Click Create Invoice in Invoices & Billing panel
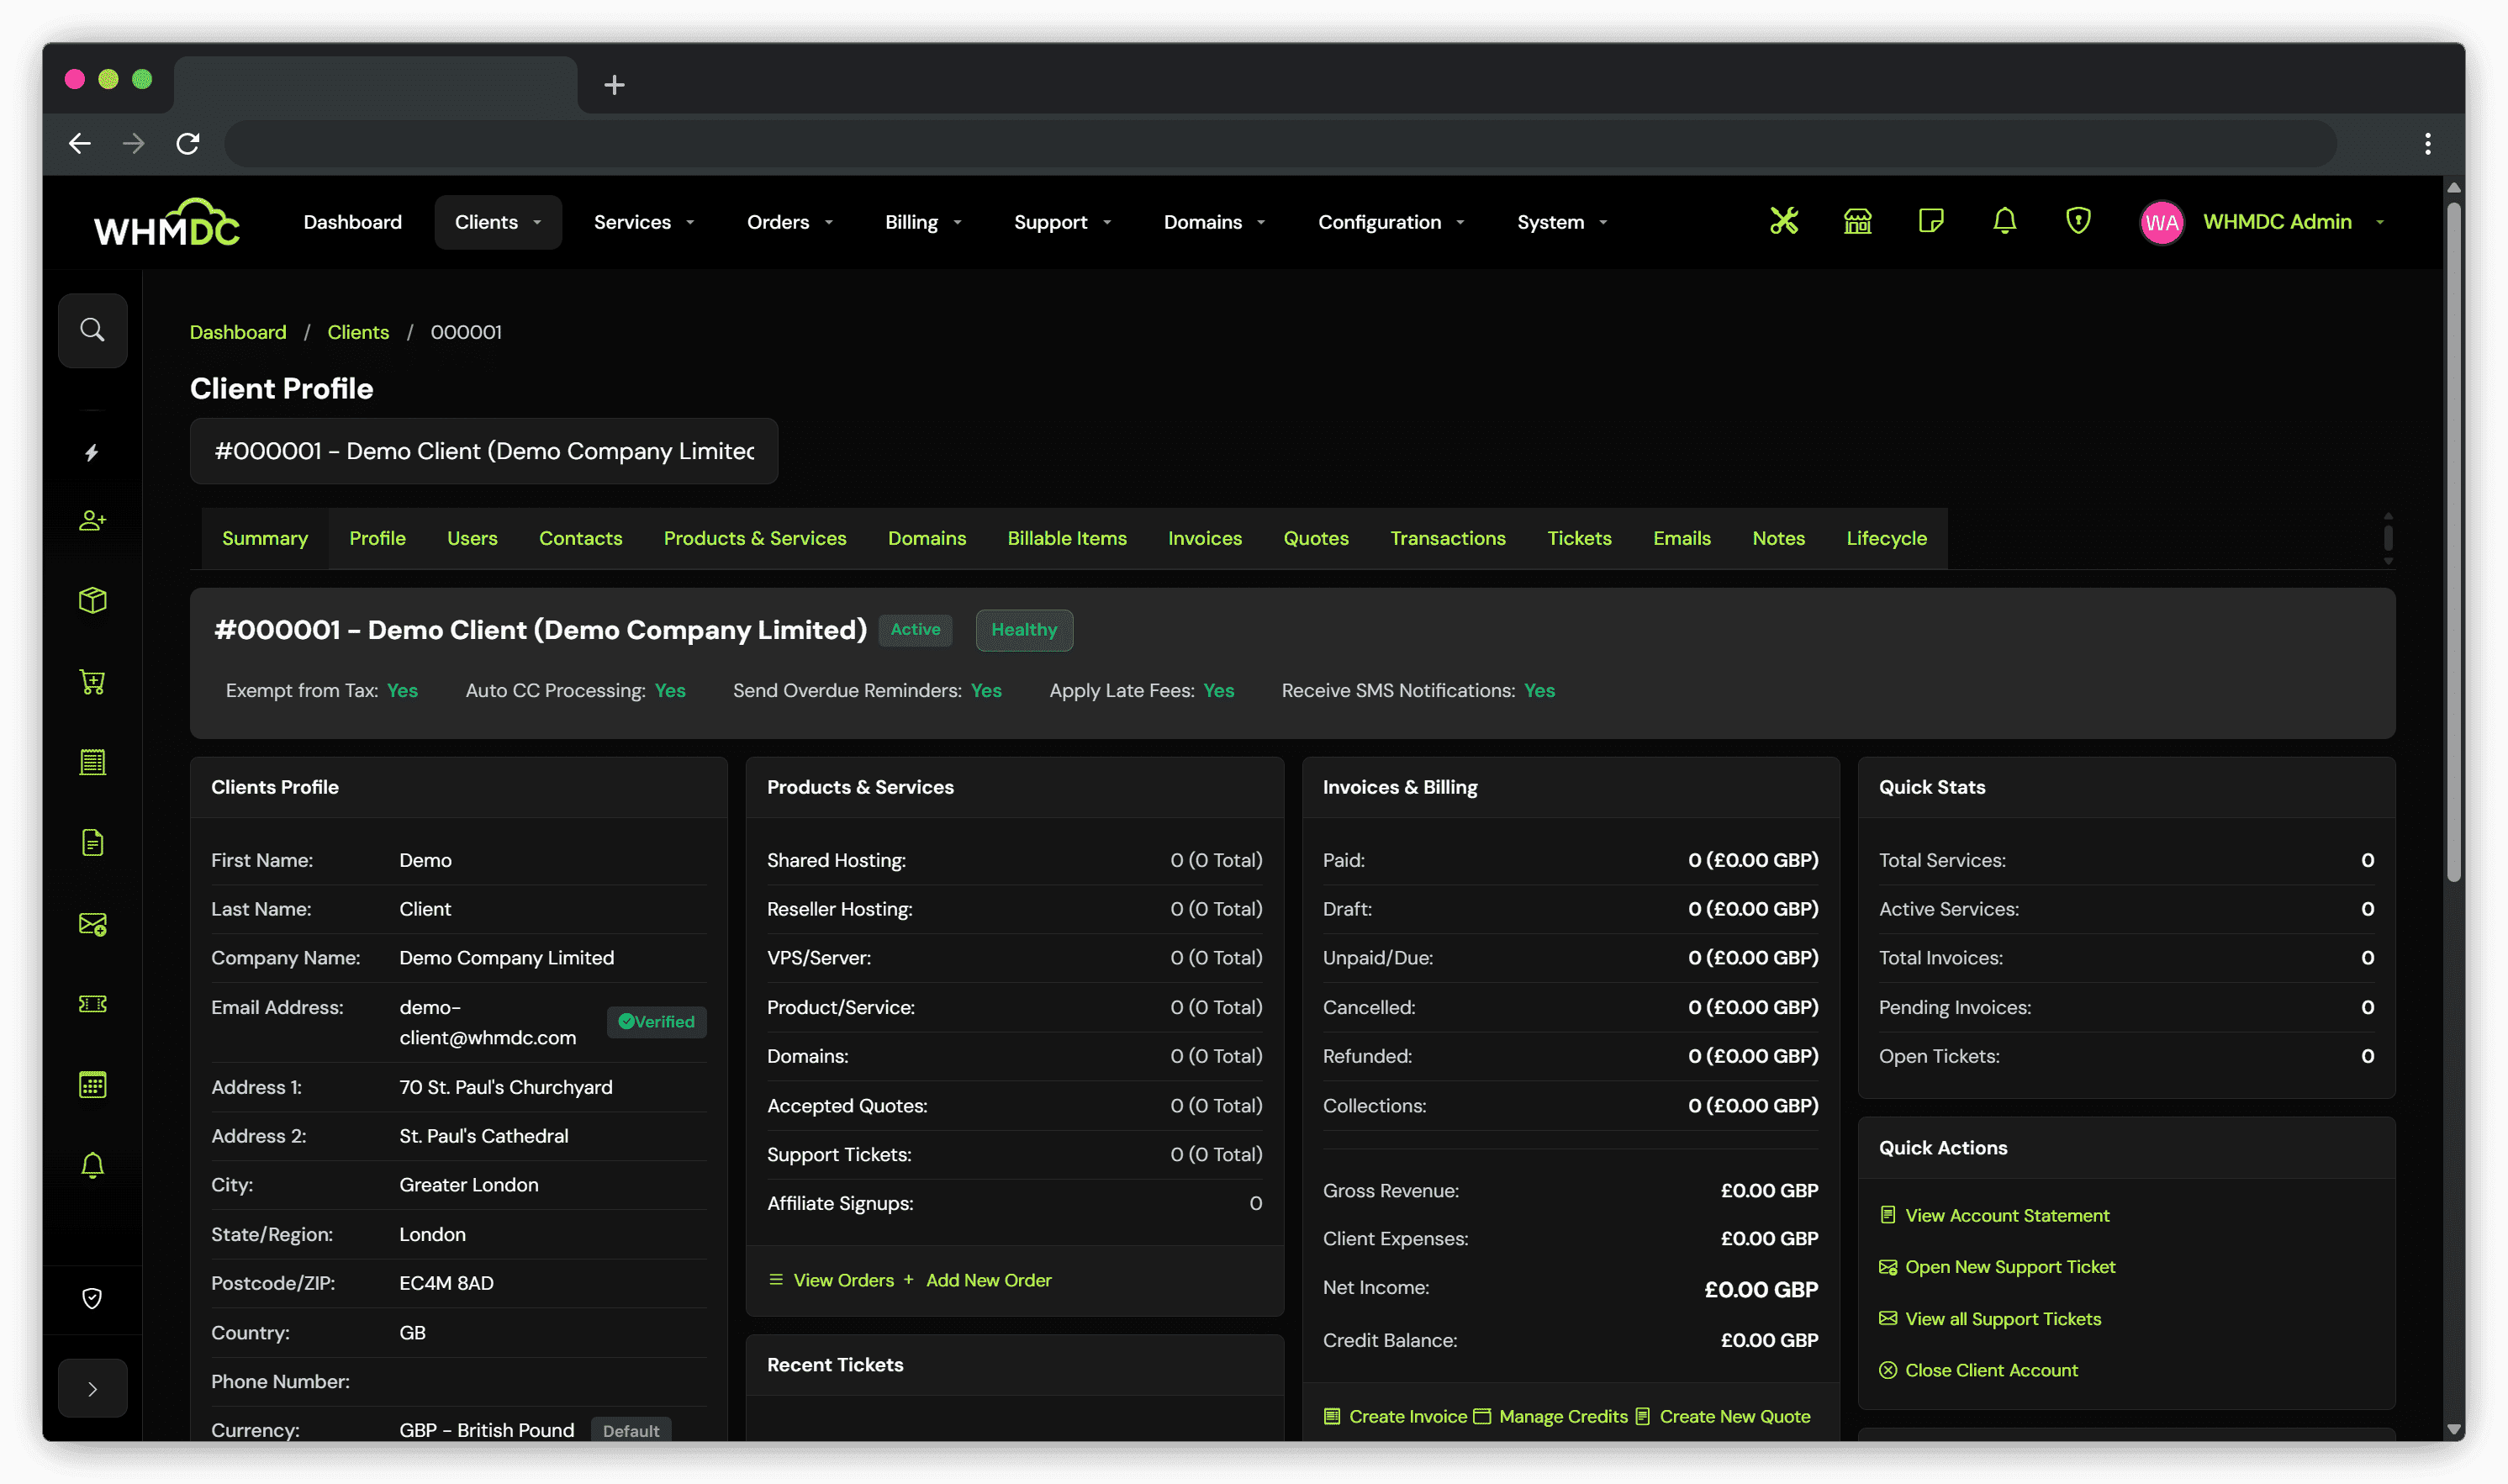The image size is (2508, 1484). tap(1394, 1416)
